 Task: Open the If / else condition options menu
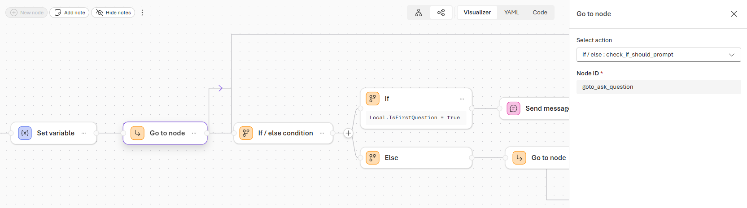[x=322, y=133]
